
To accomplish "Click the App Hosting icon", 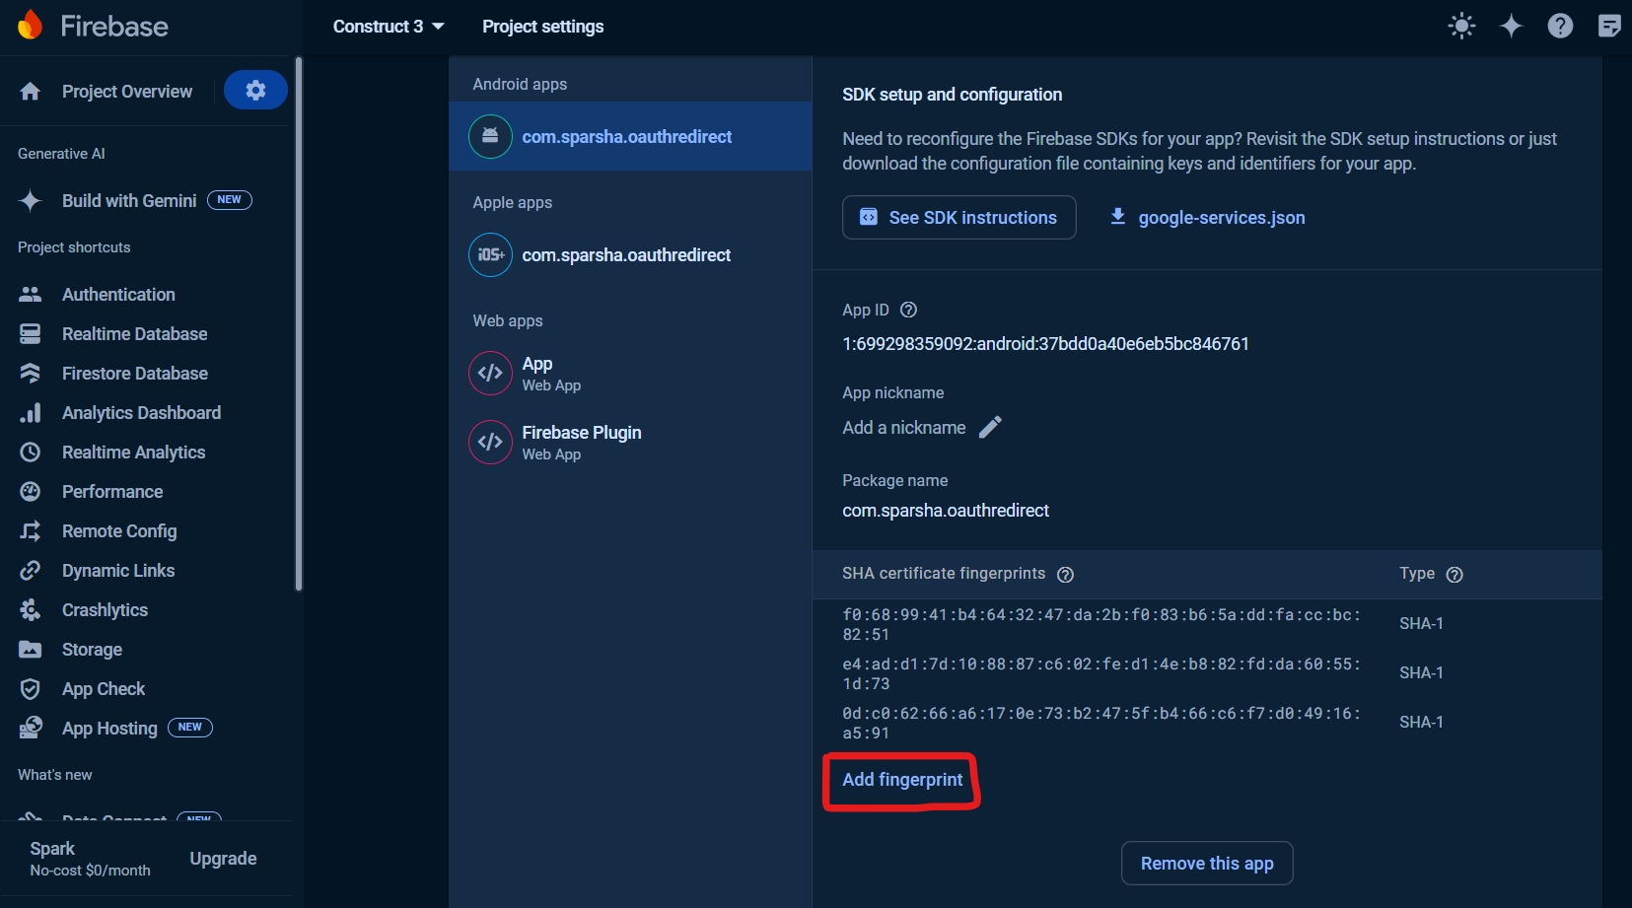I will tap(31, 728).
